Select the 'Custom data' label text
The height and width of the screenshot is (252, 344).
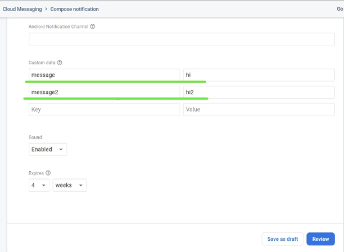coord(42,63)
